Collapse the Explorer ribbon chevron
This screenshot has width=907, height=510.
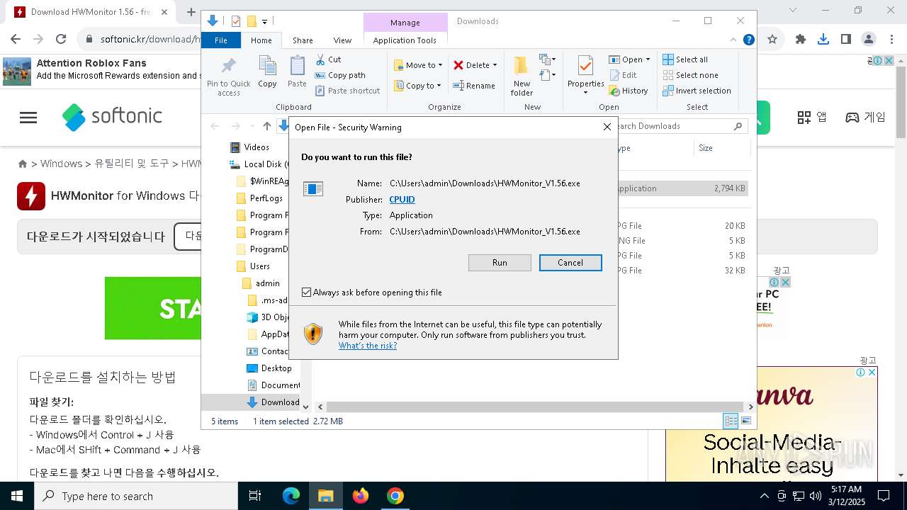click(733, 40)
